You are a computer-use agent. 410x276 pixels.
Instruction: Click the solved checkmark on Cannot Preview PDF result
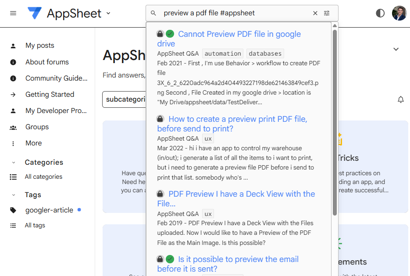170,34
